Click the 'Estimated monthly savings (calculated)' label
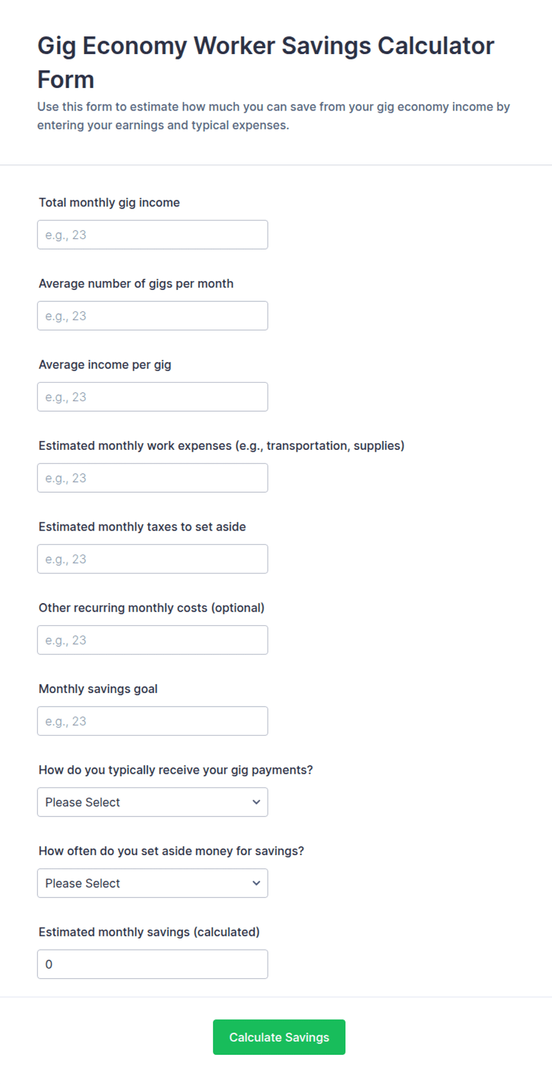The image size is (552, 1084). pyautogui.click(x=149, y=932)
